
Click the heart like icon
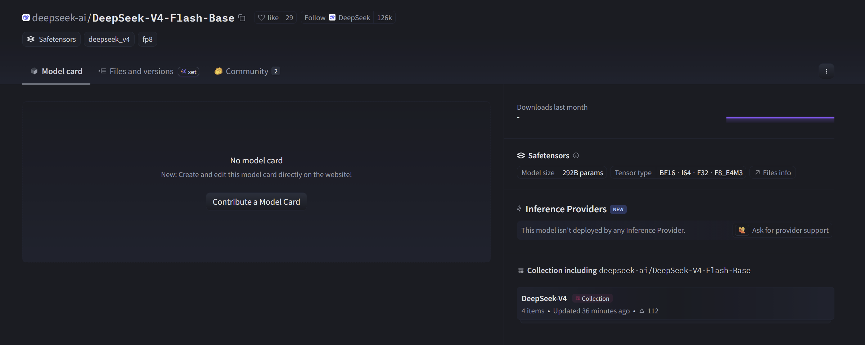point(262,18)
